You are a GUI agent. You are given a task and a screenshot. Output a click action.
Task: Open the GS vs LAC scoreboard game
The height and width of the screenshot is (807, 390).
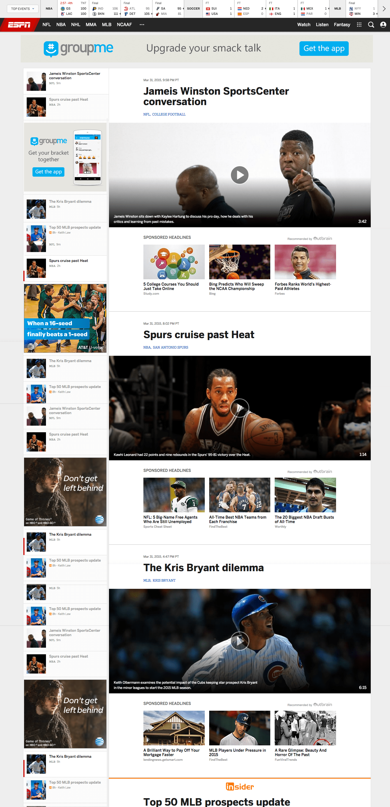pyautogui.click(x=73, y=9)
